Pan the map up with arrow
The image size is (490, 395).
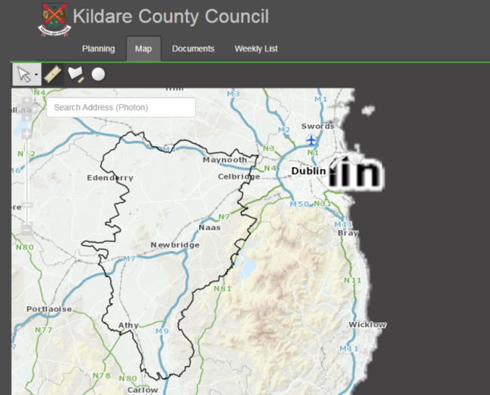[x=27, y=100]
